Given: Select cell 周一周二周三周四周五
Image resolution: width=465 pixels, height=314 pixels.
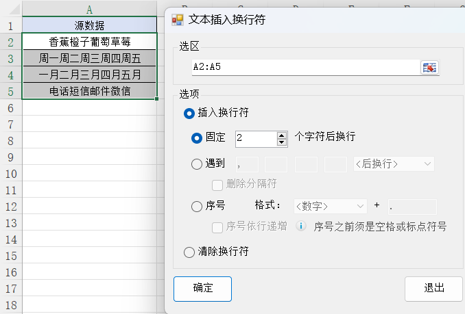Looking at the screenshot, I should pos(89,58).
